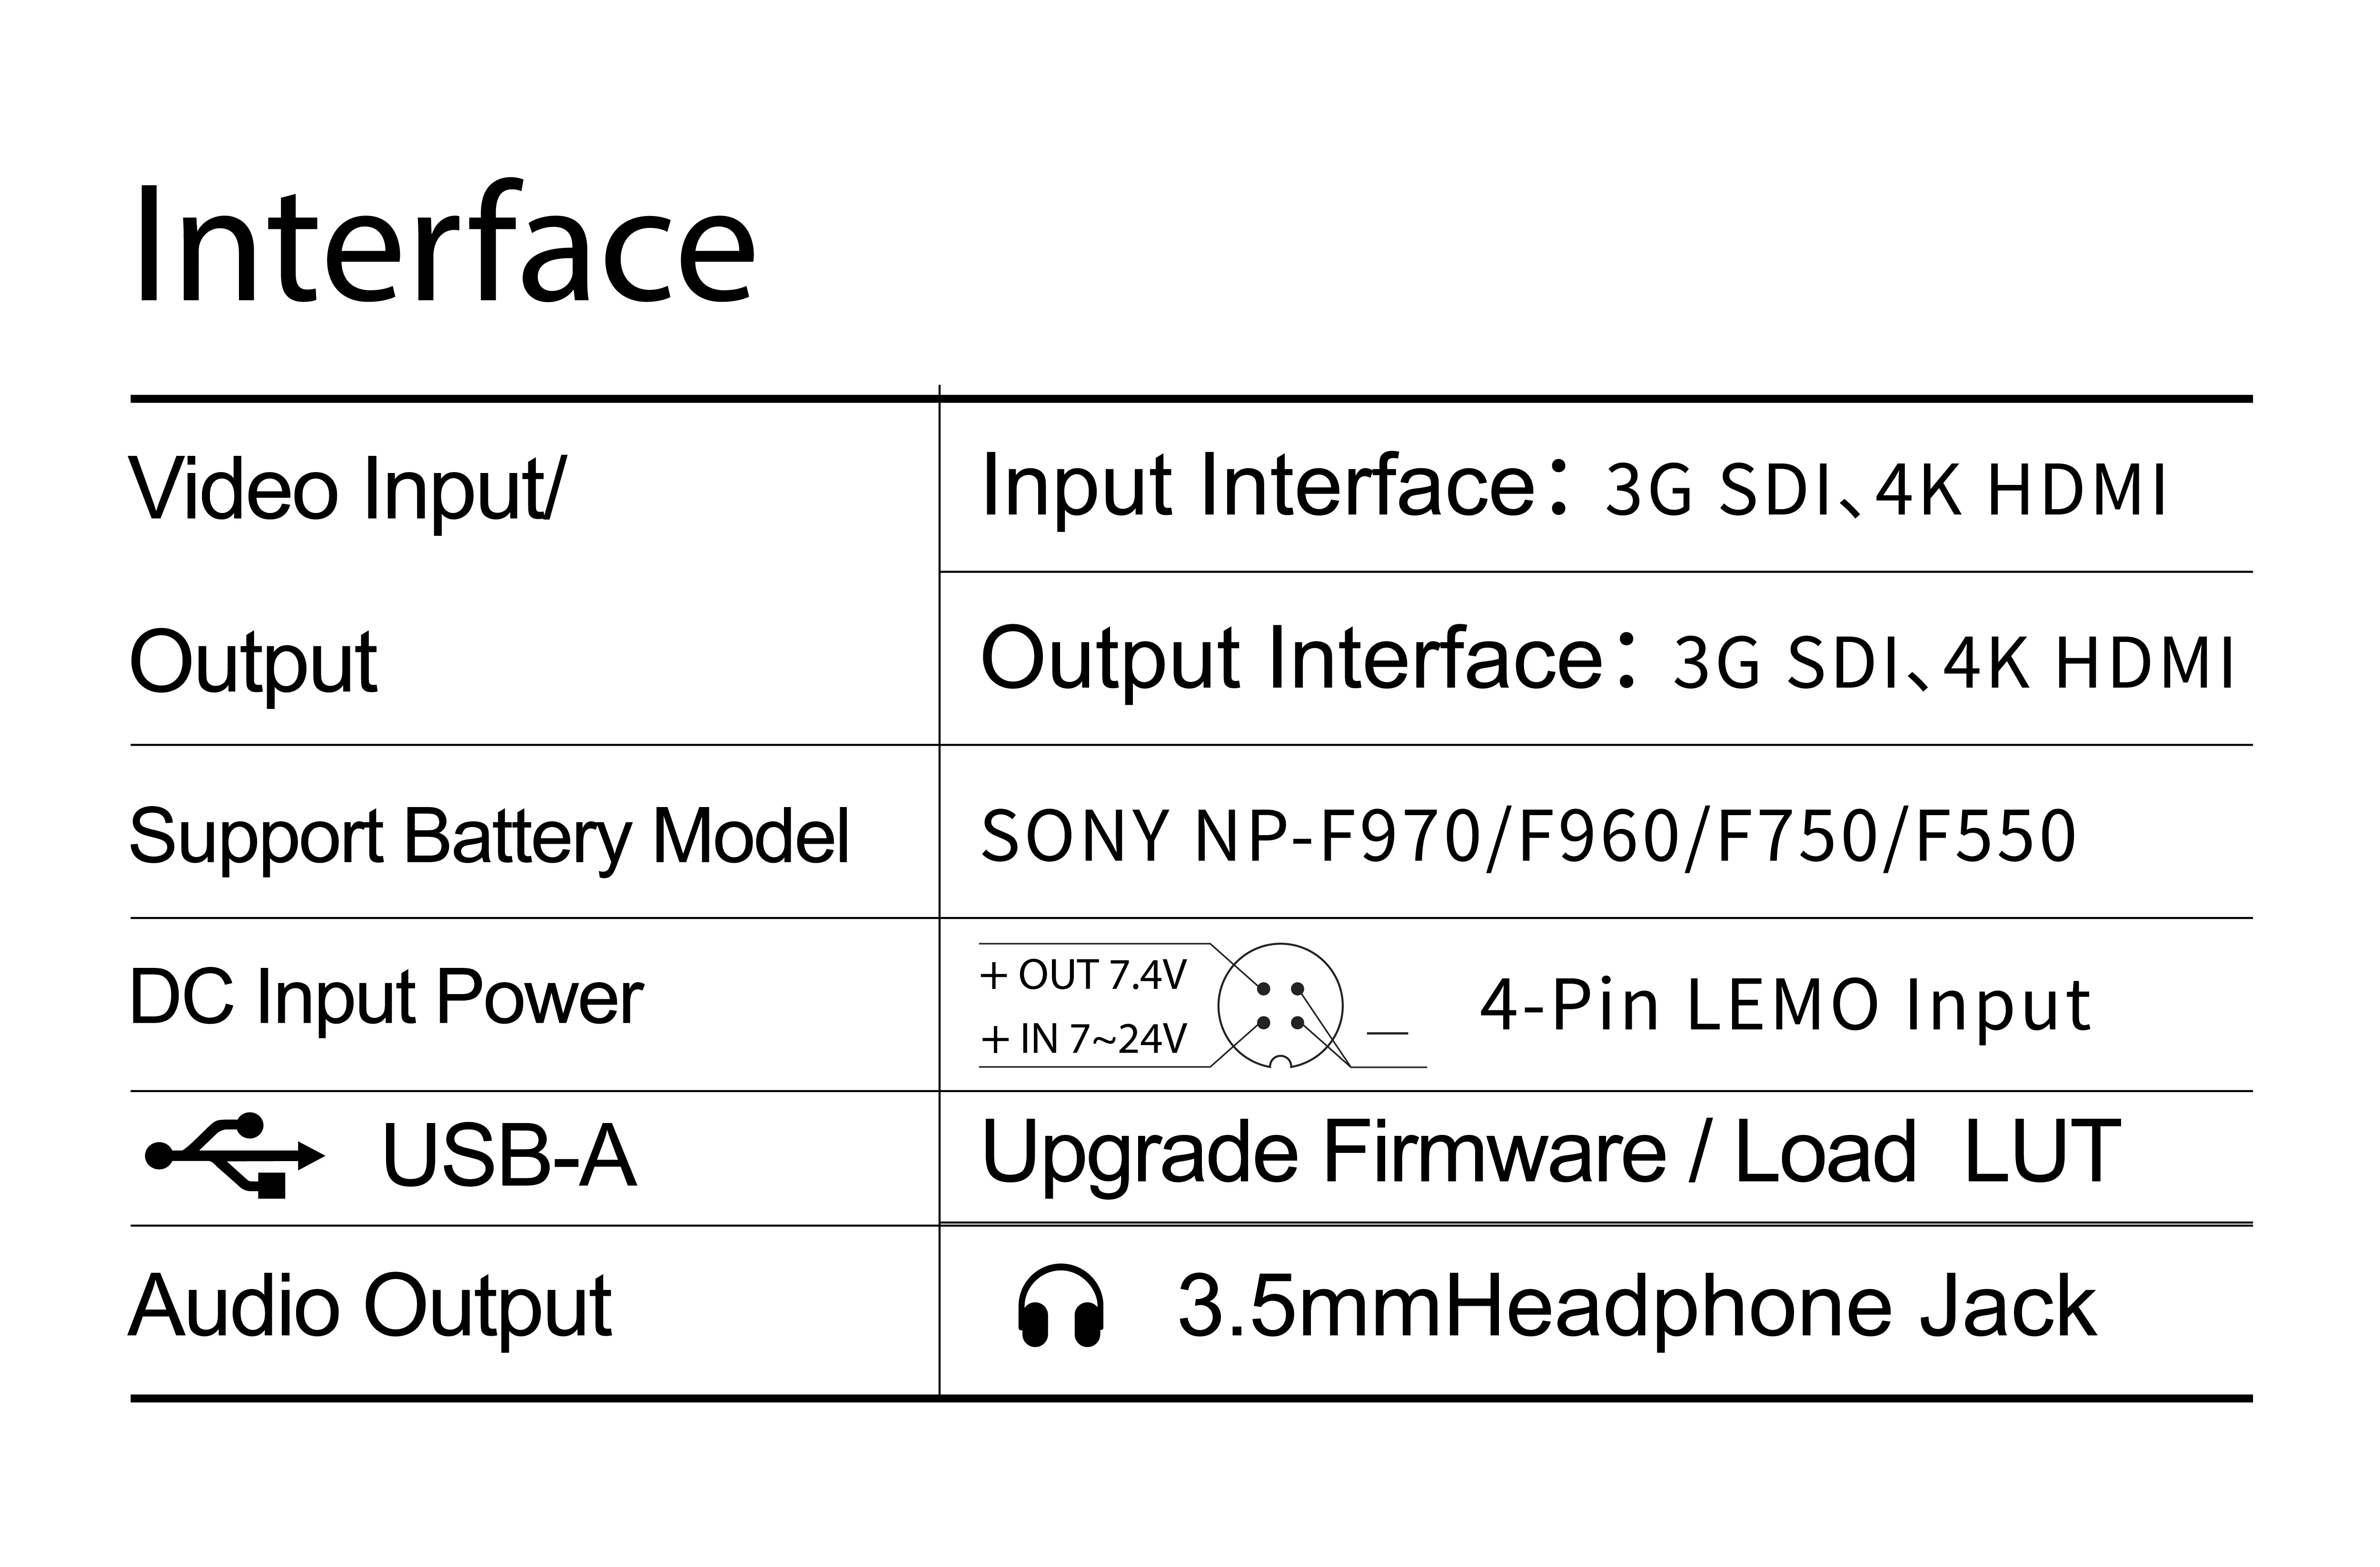This screenshot has width=2380, height=1567.
Task: Click 4-Pin LEMO Input text
Action: pos(1785,1005)
